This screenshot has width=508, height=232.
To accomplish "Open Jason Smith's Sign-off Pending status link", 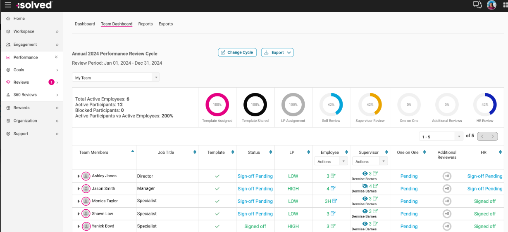I will coord(255,189).
